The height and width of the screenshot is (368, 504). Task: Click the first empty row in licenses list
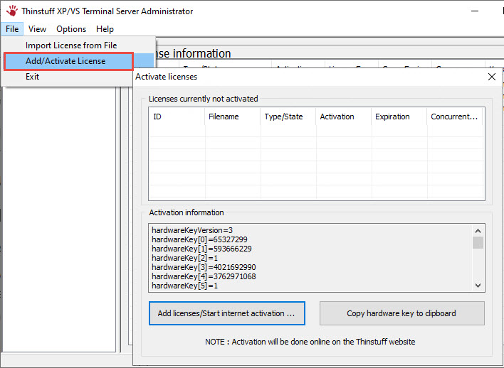pos(316,131)
